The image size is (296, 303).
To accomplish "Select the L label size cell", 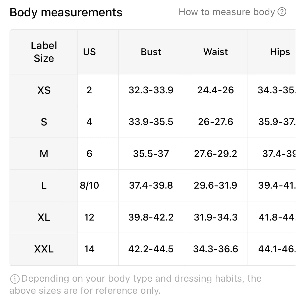I will click(x=44, y=186).
